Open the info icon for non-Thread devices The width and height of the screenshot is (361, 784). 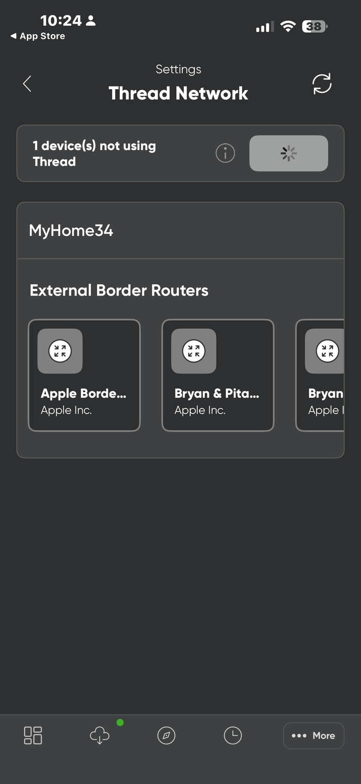pyautogui.click(x=225, y=153)
